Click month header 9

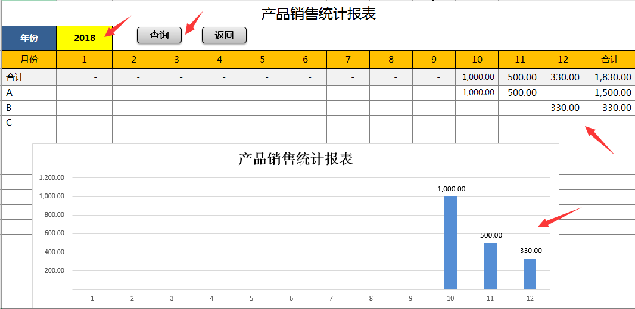[434, 60]
